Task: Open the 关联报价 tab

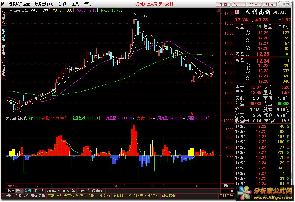Action: [x=22, y=196]
